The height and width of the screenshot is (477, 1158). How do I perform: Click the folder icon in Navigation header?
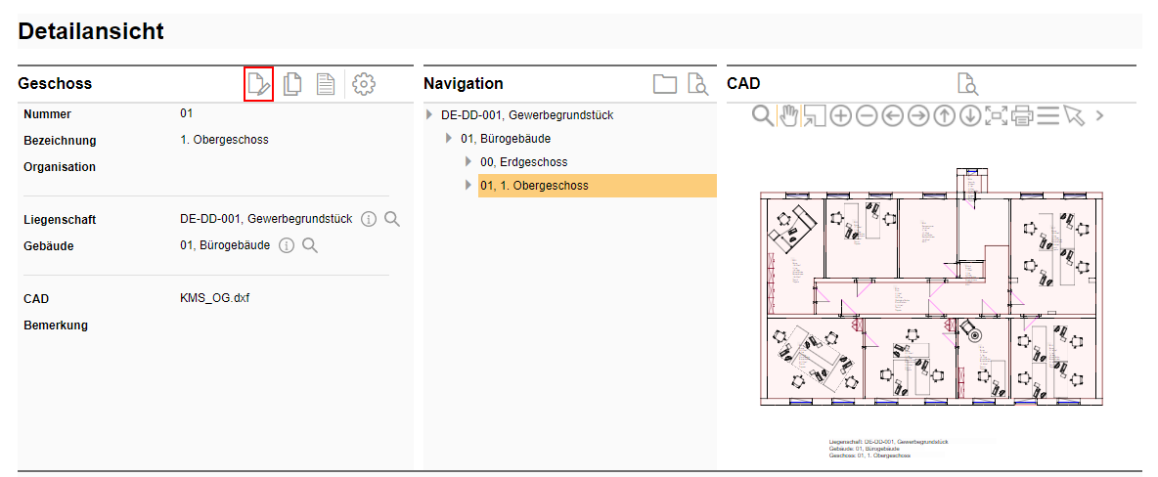tap(665, 84)
